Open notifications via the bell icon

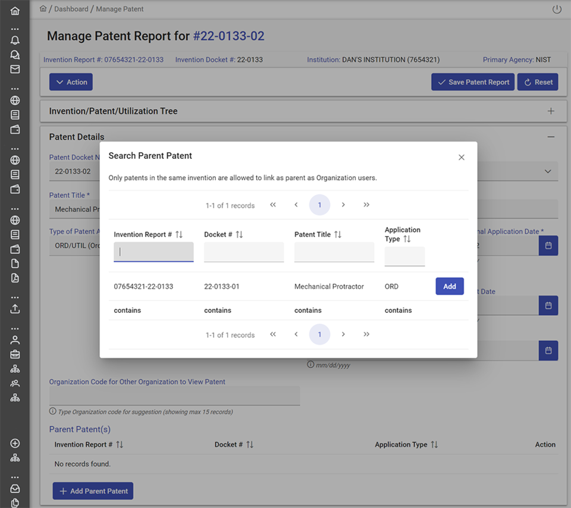tap(15, 40)
